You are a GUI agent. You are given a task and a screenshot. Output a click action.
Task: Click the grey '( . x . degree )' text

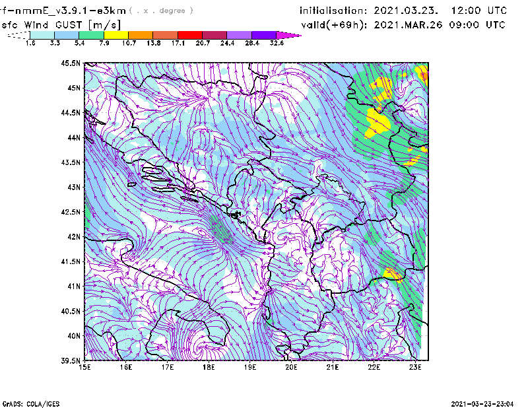coord(161,11)
